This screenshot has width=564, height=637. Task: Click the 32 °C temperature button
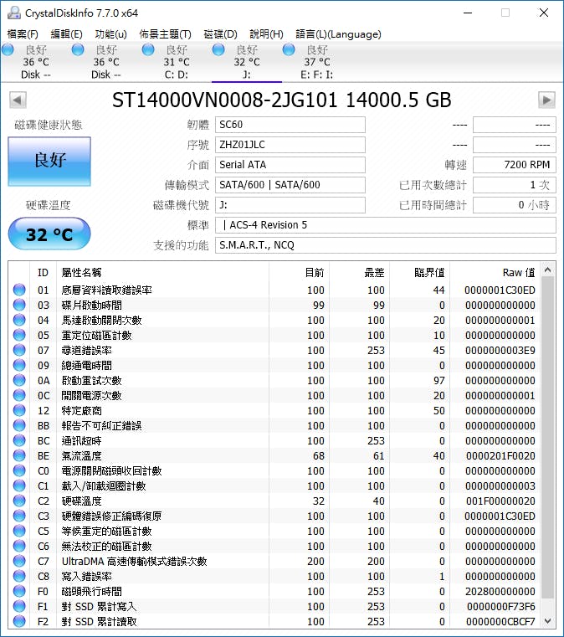[x=49, y=234]
